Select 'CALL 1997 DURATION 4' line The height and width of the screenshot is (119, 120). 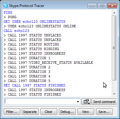[27, 76]
